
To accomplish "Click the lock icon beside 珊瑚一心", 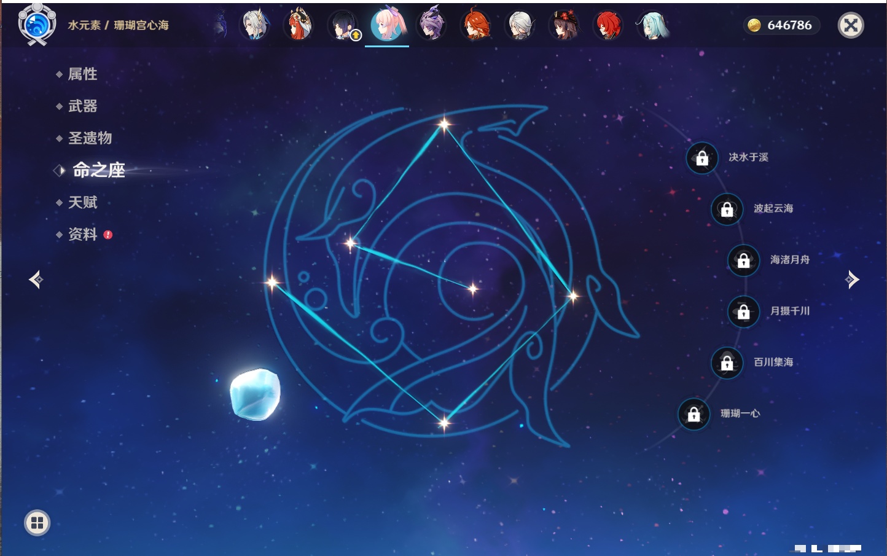I will (694, 414).
